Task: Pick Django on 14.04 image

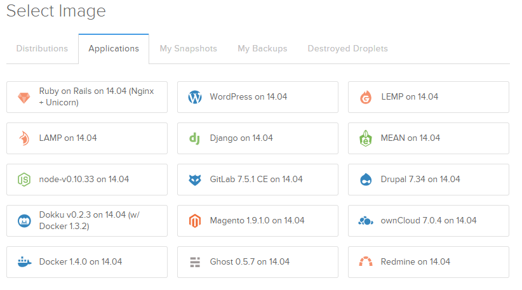Action: (258, 138)
